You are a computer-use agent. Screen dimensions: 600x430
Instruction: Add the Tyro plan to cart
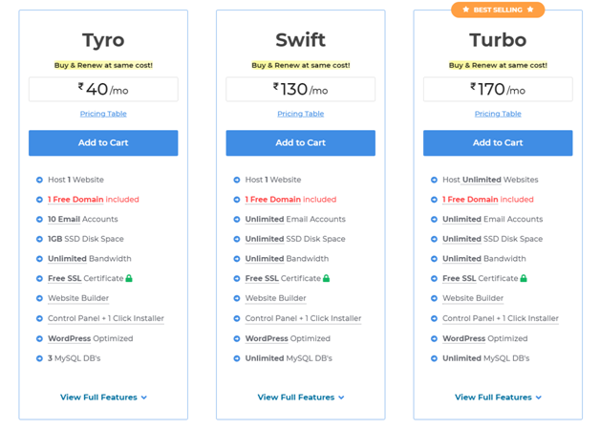(x=103, y=142)
